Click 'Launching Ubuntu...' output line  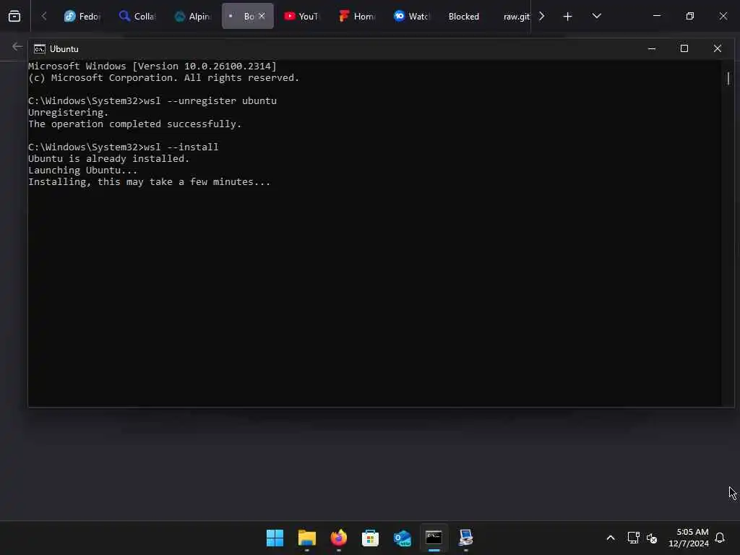(83, 171)
